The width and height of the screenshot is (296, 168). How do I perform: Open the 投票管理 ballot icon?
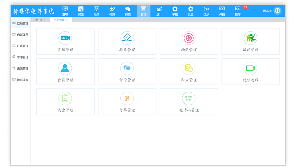coord(127,38)
